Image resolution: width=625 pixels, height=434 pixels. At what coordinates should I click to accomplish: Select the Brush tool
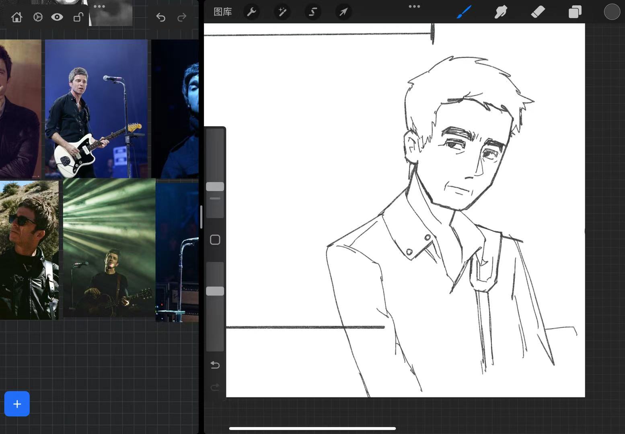[x=464, y=12]
